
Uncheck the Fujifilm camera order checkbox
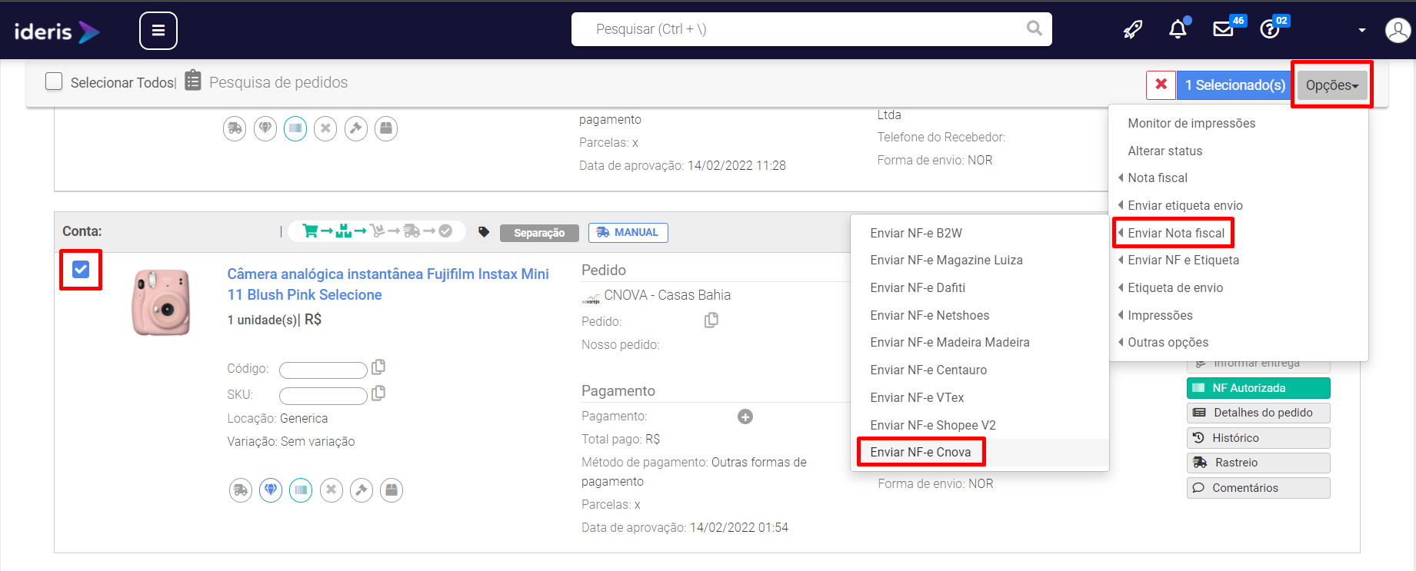[81, 270]
